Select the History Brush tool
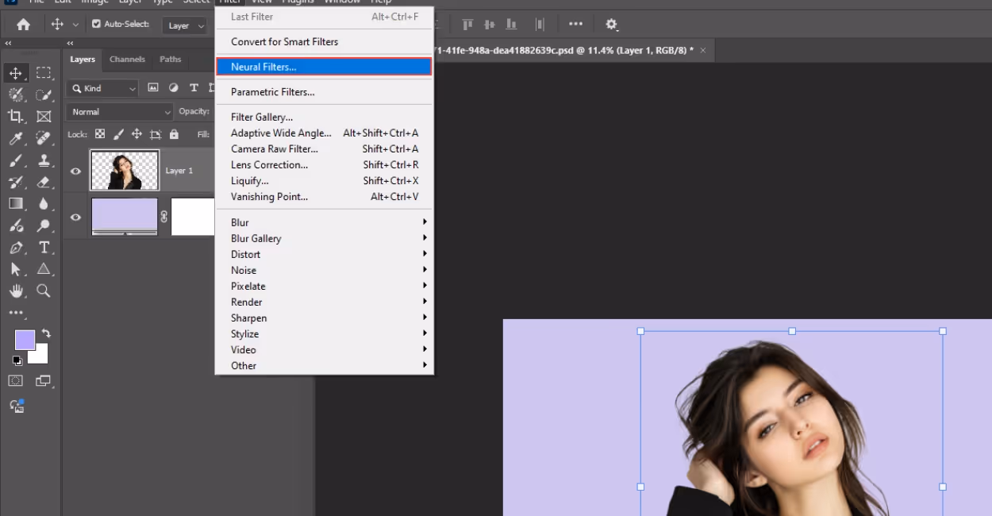Image resolution: width=992 pixels, height=516 pixels. pos(16,183)
